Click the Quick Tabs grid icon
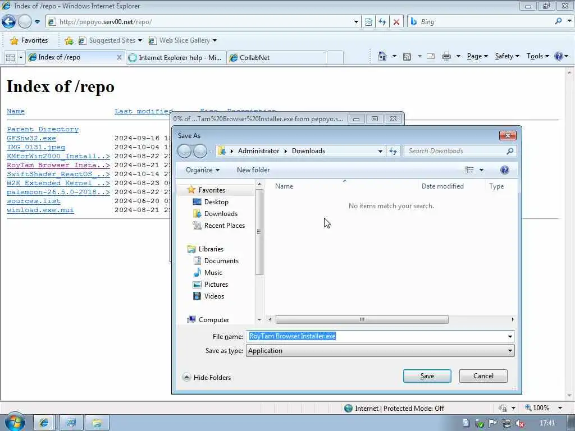The height and width of the screenshot is (431, 575). (x=10, y=58)
